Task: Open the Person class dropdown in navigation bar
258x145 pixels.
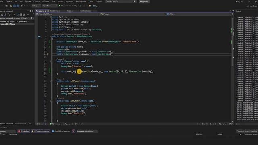Action: (133, 14)
